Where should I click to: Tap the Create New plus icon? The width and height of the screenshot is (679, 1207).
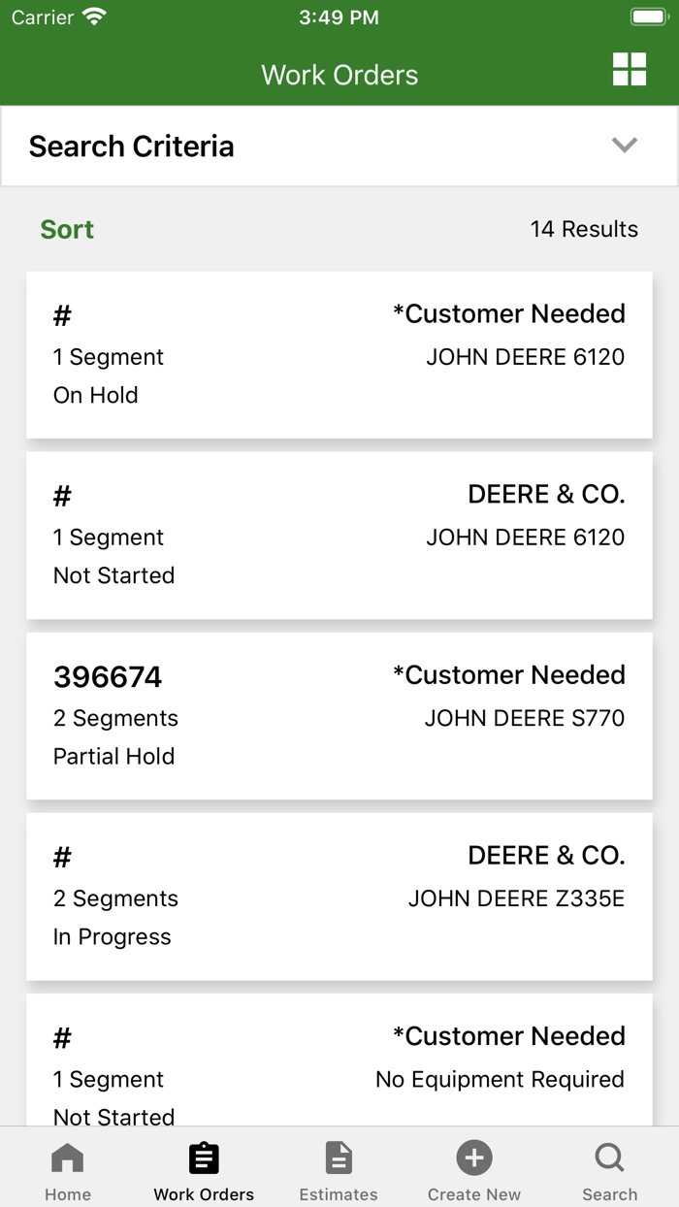(x=474, y=1156)
